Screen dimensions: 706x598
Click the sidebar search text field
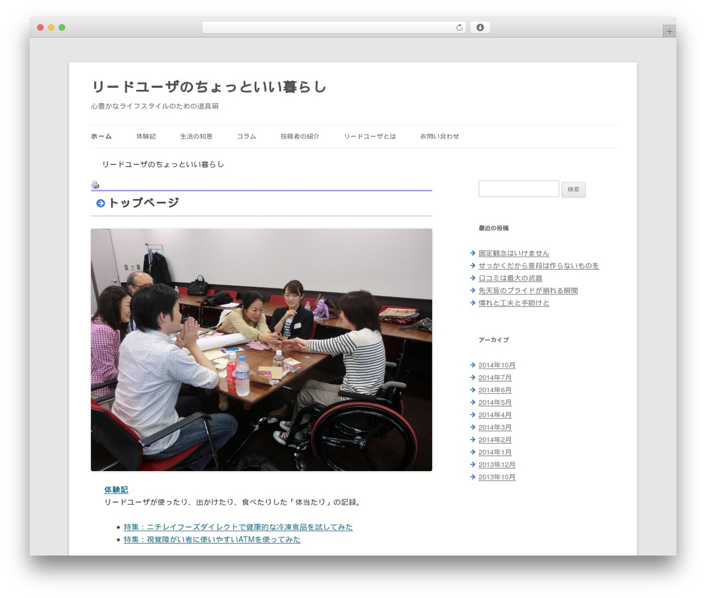518,189
